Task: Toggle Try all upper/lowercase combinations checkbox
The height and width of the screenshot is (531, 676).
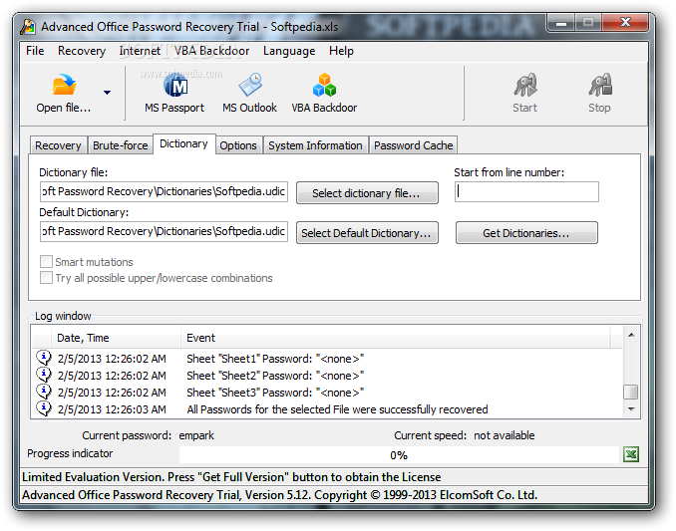Action: point(46,277)
